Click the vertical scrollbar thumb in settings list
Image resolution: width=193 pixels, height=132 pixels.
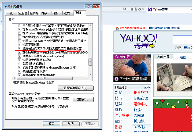pos(91,62)
